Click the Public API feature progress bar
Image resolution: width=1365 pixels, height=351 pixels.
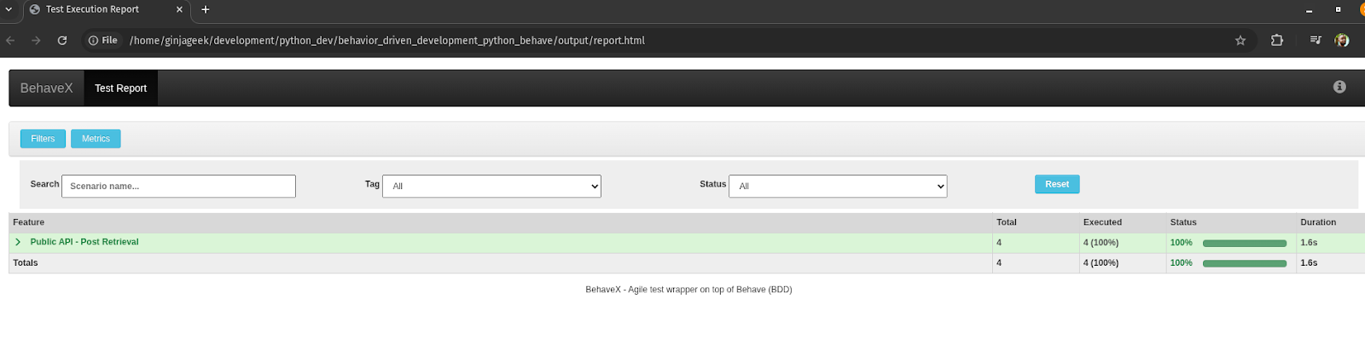pos(1244,243)
